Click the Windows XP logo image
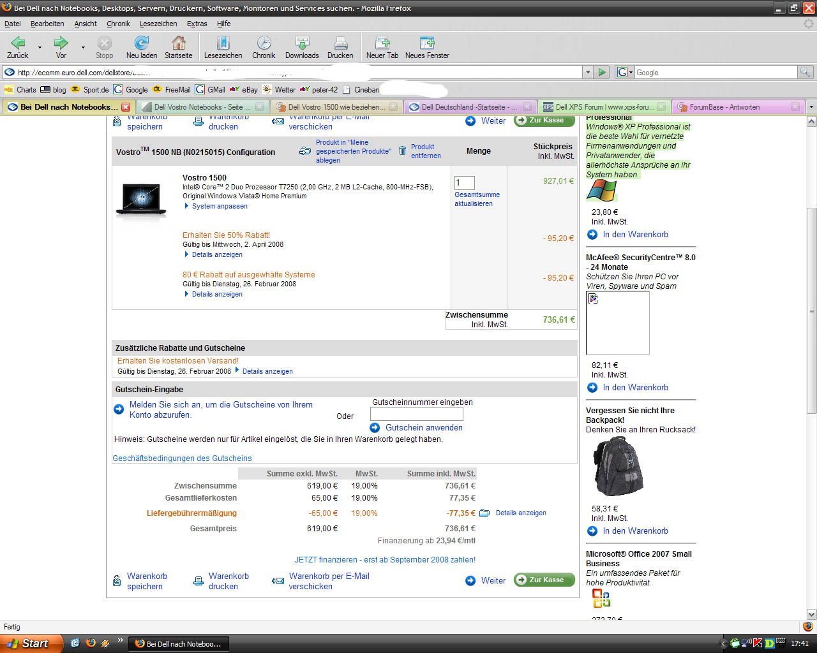Image resolution: width=817 pixels, height=653 pixels. click(x=601, y=191)
